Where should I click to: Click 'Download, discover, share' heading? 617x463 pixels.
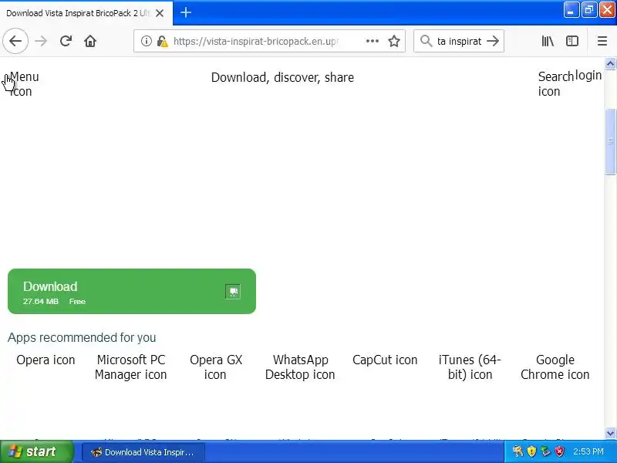(x=282, y=78)
